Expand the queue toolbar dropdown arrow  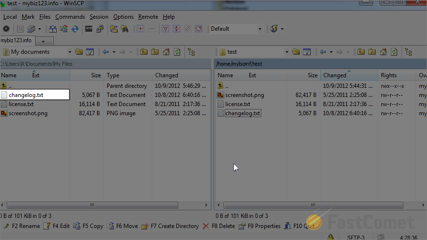pyautogui.click(x=39, y=29)
